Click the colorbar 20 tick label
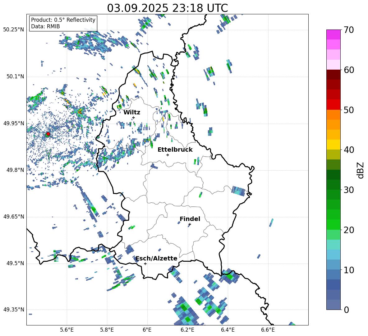The height and width of the screenshot is (336, 368). pos(349,230)
